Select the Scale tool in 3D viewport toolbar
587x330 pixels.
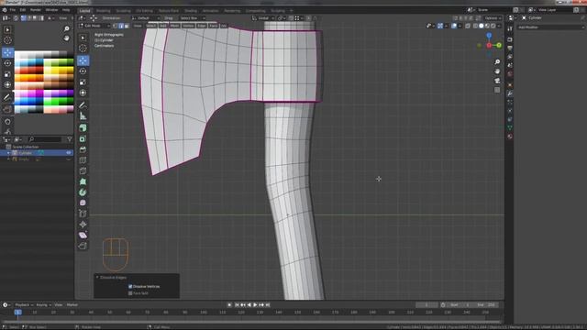click(x=83, y=82)
